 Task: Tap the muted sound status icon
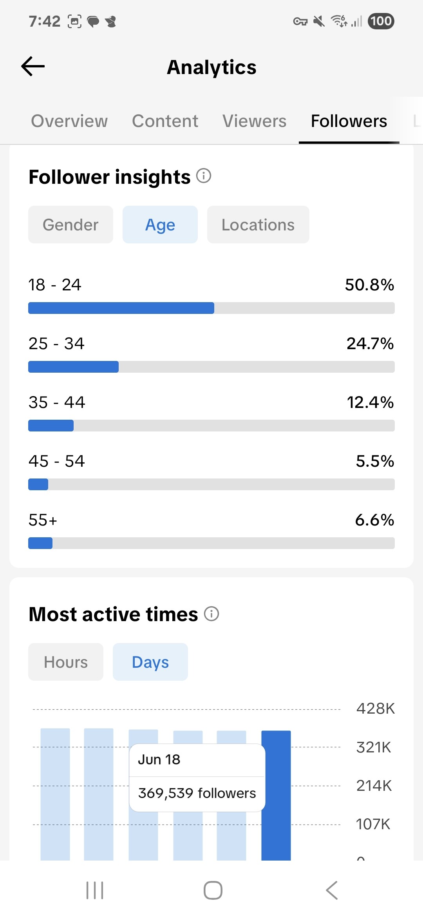(319, 21)
